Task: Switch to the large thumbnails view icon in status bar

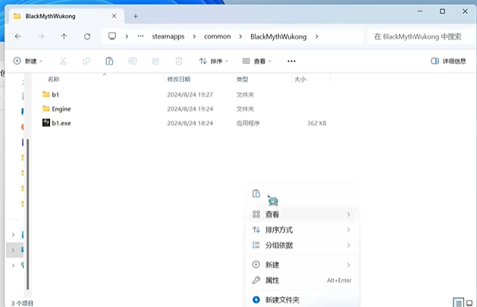Action: pos(469,302)
